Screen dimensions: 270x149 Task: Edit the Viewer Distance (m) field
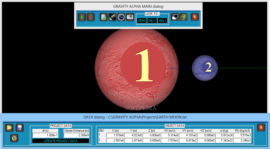77,135
